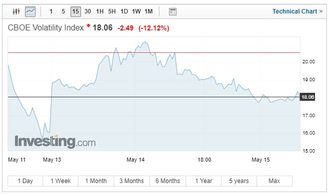
Task: Click the 18.06 current price marker
Action: 307,97
